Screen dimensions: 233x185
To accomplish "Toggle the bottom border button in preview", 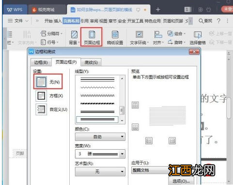I will tap(135, 127).
